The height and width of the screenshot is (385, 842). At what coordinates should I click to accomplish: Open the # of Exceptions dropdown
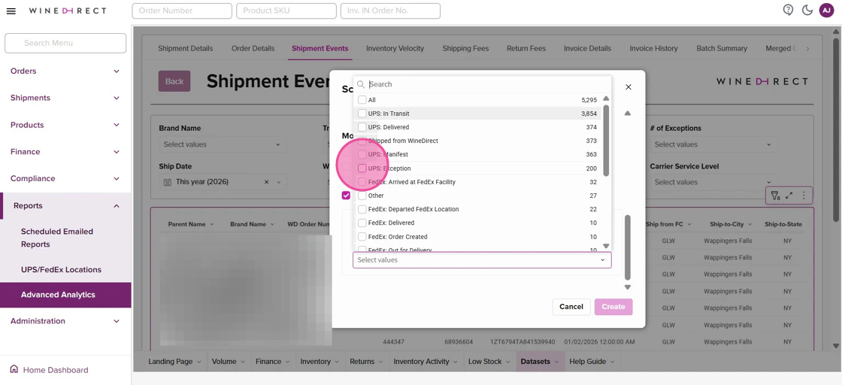point(713,144)
